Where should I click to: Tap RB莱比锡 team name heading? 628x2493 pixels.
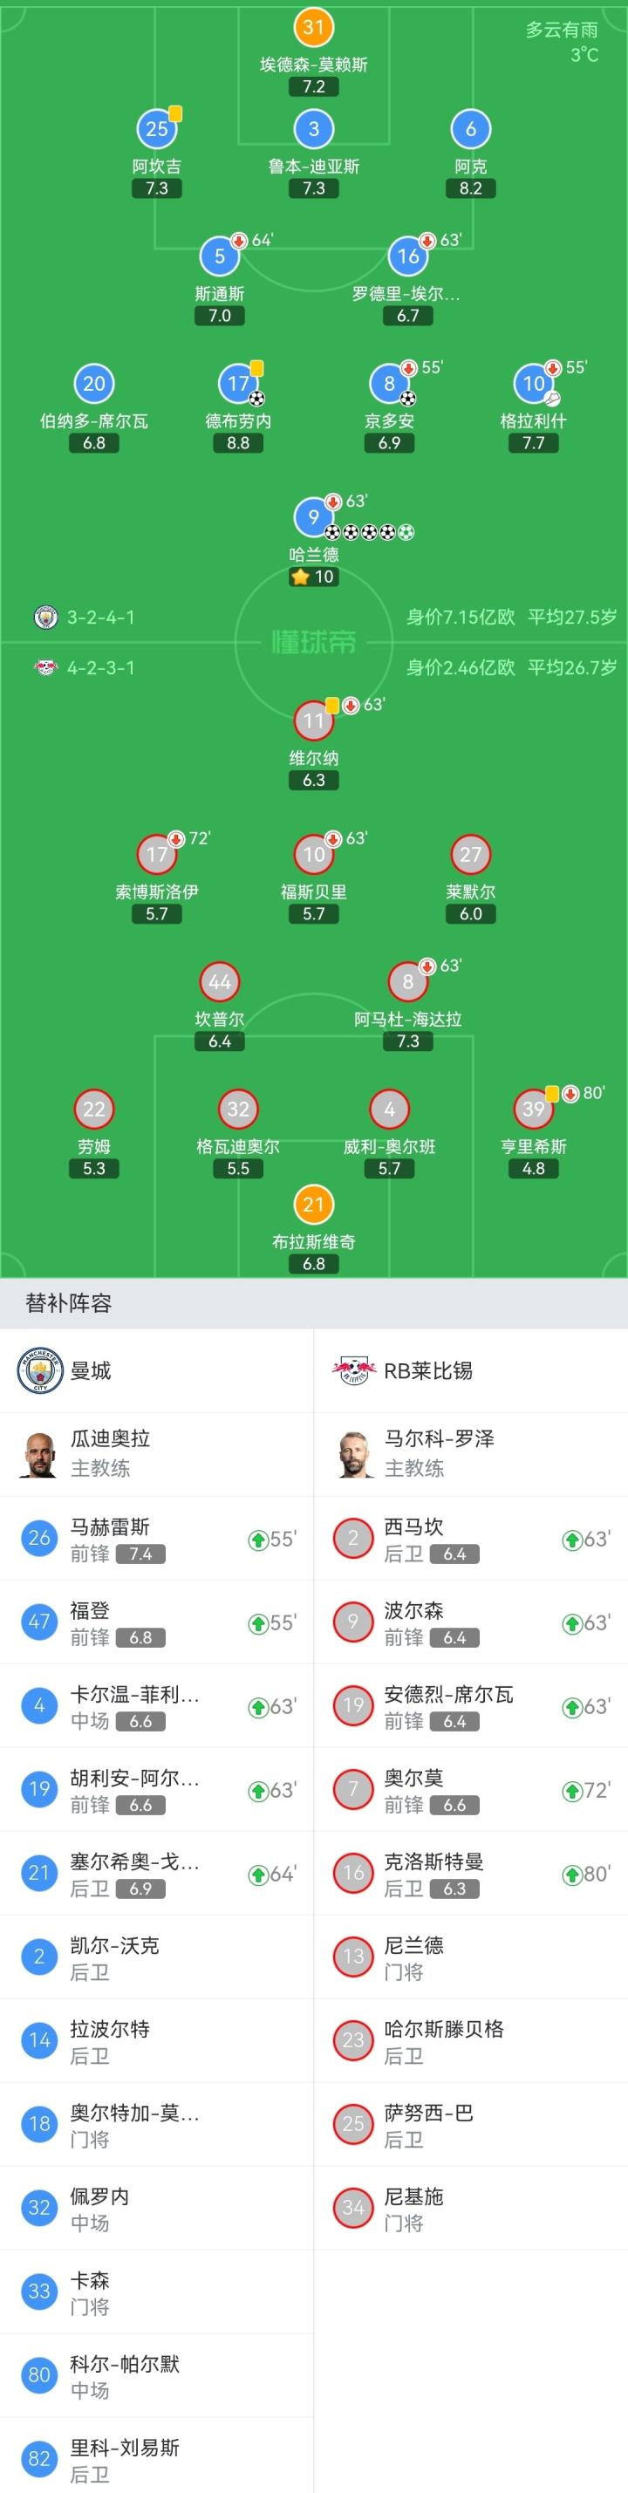[427, 1370]
